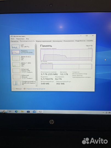Open the Файл menu
The image size is (111, 148).
pyautogui.click(x=12, y=39)
